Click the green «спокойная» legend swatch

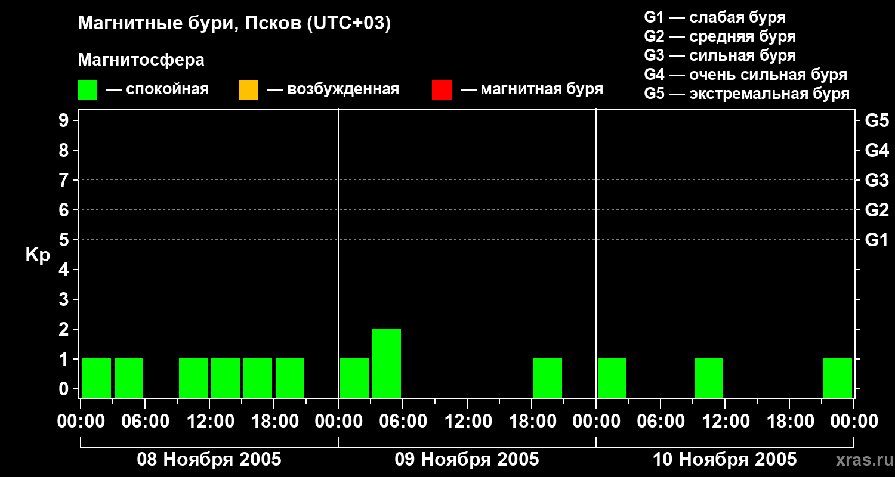click(x=87, y=90)
